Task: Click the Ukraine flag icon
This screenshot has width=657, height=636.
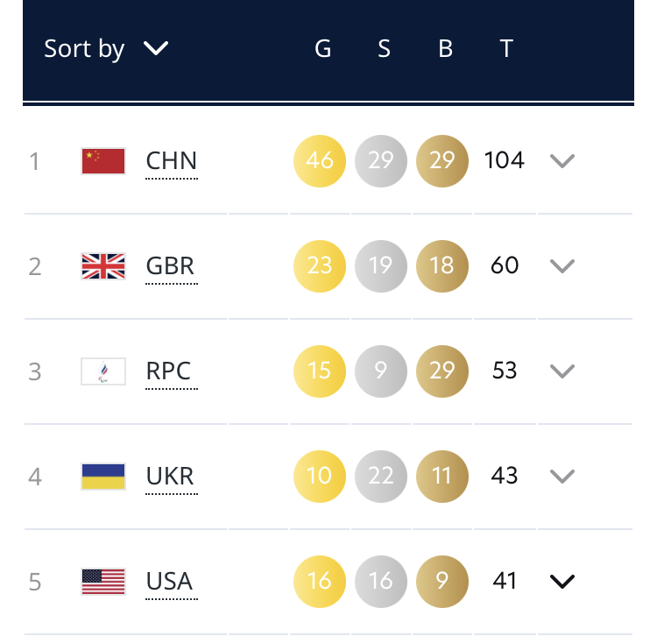Action: point(103,477)
